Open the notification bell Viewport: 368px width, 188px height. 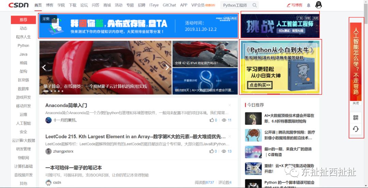click(309, 5)
